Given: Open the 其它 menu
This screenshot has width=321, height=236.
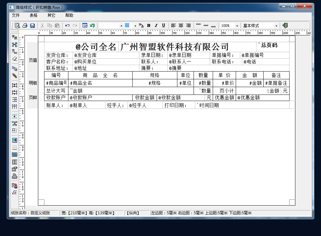Looking at the screenshot, I should (x=51, y=15).
